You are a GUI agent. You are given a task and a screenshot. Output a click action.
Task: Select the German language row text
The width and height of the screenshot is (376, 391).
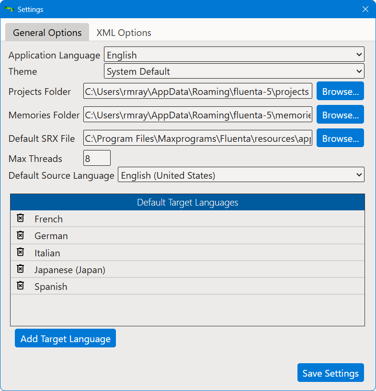[51, 236]
